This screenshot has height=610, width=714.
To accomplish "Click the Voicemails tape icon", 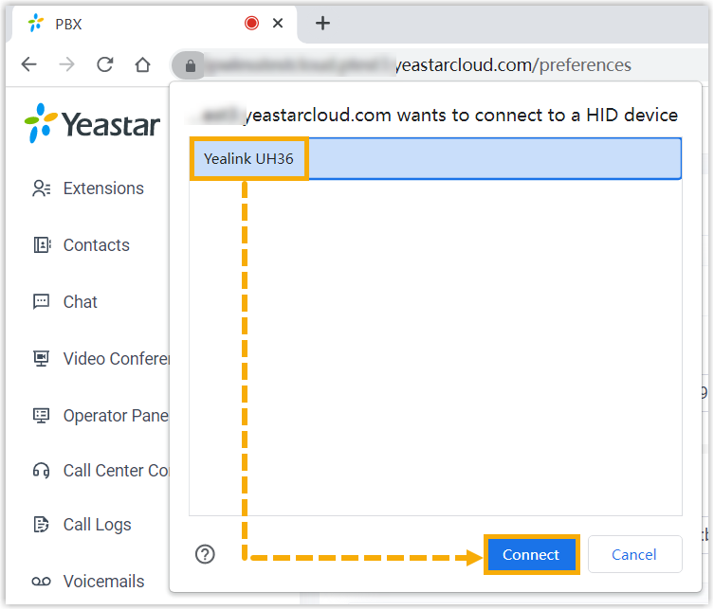I will (42, 582).
